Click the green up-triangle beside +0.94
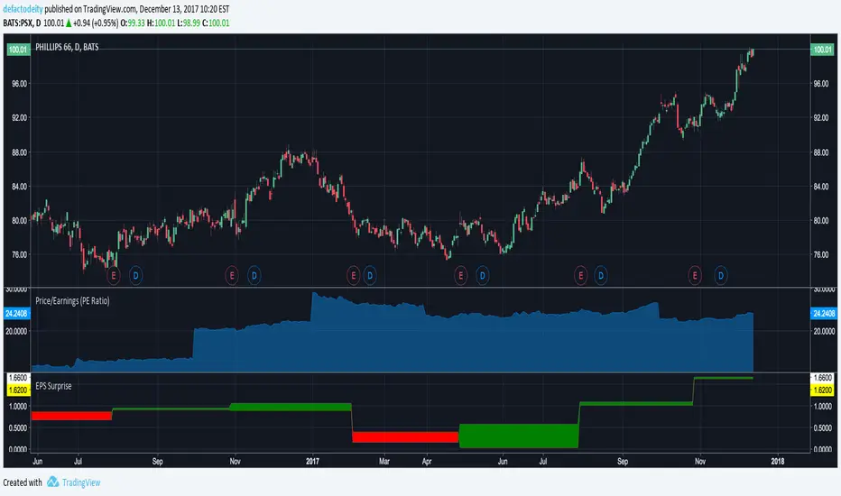841x496 pixels. pyautogui.click(x=69, y=23)
